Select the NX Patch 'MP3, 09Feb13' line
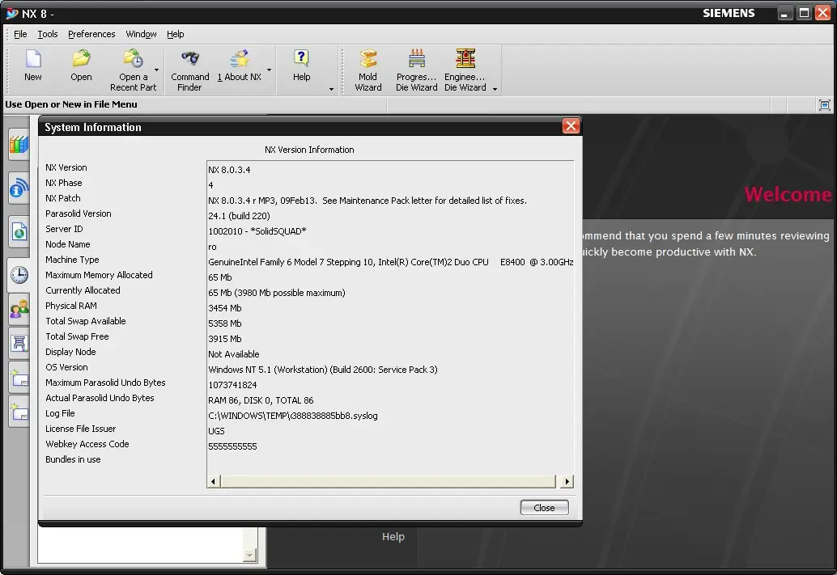 [368, 201]
